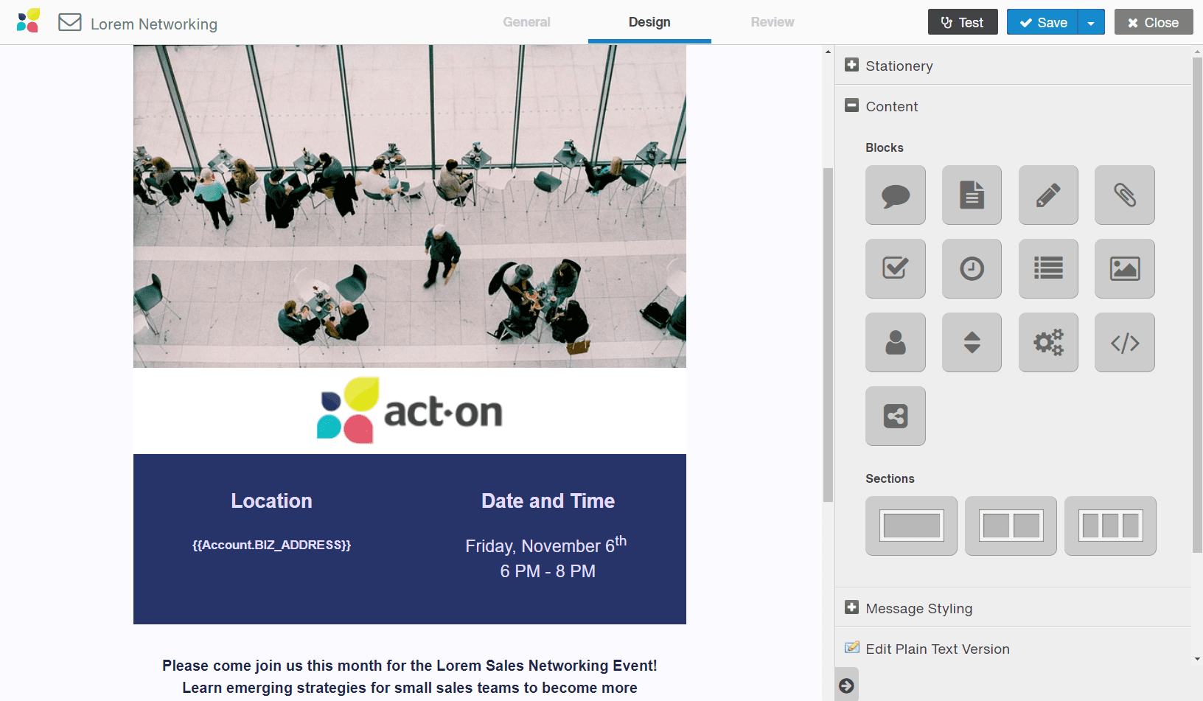Open the General tab
1203x701 pixels.
coord(526,22)
